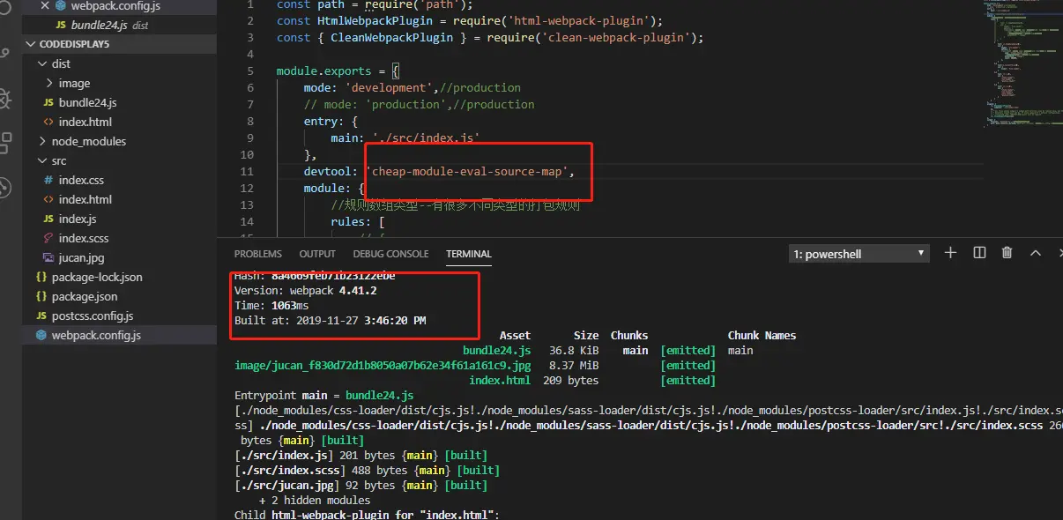
Task: Open package-lock.json file
Action: pyautogui.click(x=119, y=277)
